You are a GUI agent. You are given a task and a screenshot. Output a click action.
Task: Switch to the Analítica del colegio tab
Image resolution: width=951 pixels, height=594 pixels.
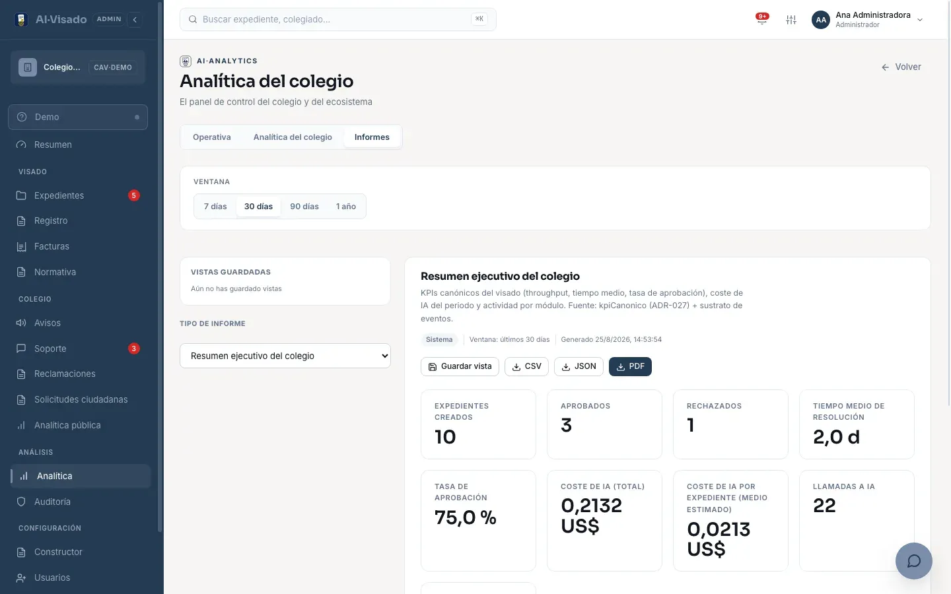point(293,137)
